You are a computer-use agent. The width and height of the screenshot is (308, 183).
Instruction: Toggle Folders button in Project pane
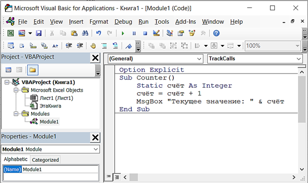(33, 70)
